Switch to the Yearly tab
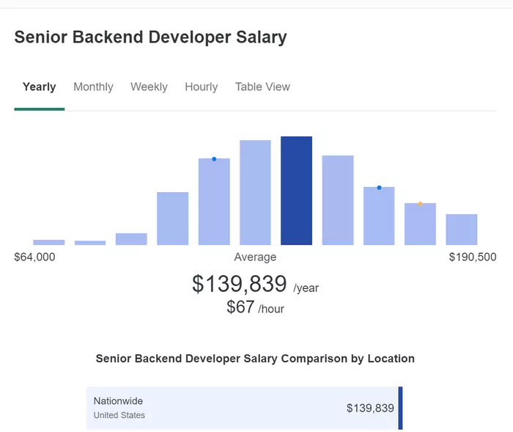513x432 pixels. (x=39, y=87)
